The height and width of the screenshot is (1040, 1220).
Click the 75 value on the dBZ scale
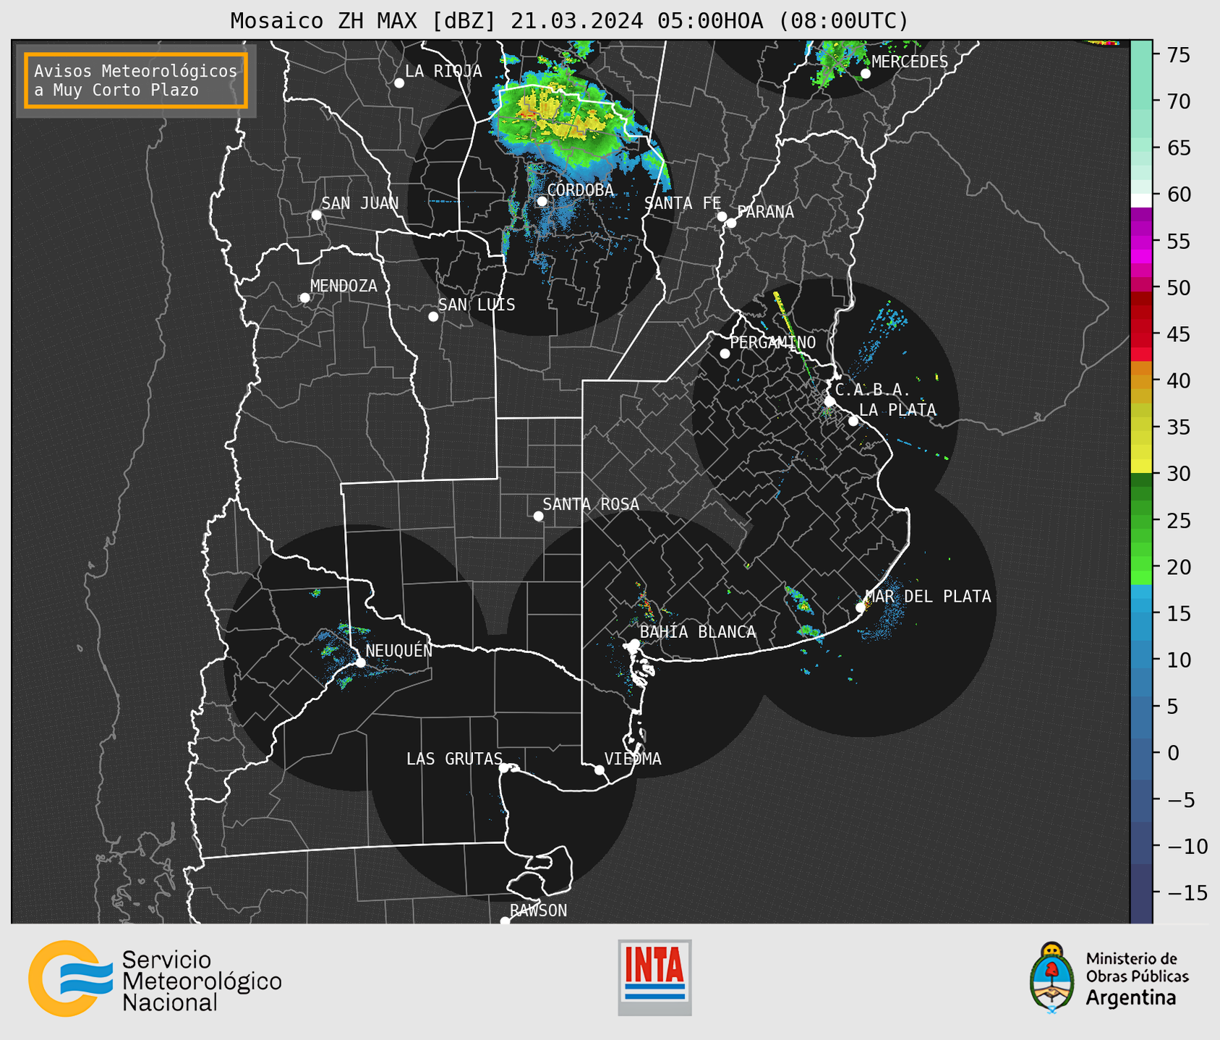[1179, 55]
